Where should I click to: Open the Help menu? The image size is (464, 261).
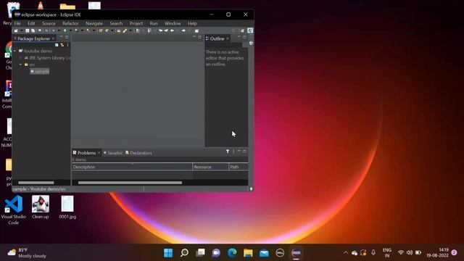[192, 23]
